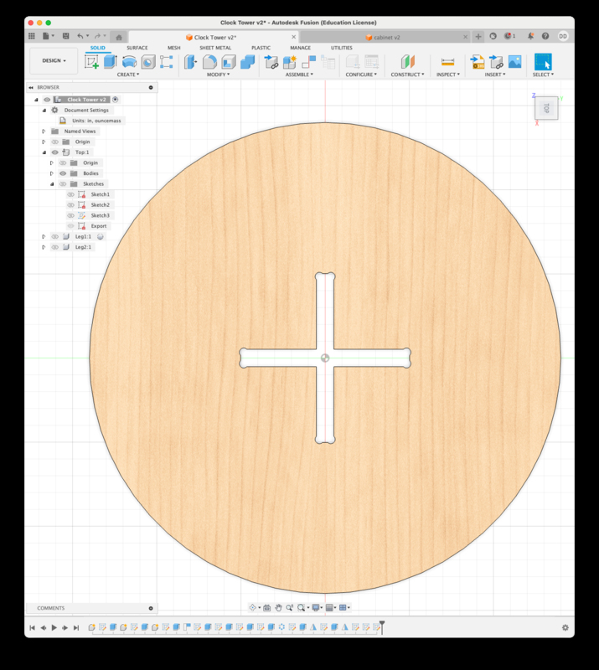
Task: Open the MODIFY dropdown menu
Action: tap(218, 75)
